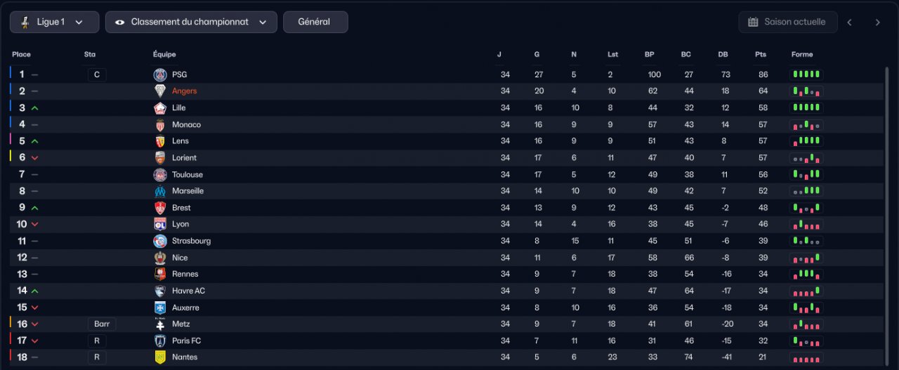Click the Monaco team badge
The height and width of the screenshot is (370, 899).
(160, 124)
